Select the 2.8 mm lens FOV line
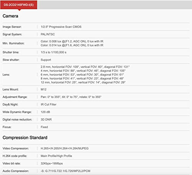This screenshot has height=175, width=192. 85,67
